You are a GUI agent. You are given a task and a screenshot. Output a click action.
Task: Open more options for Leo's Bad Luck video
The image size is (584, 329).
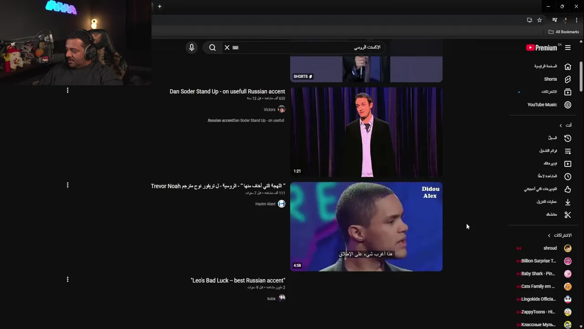click(68, 279)
